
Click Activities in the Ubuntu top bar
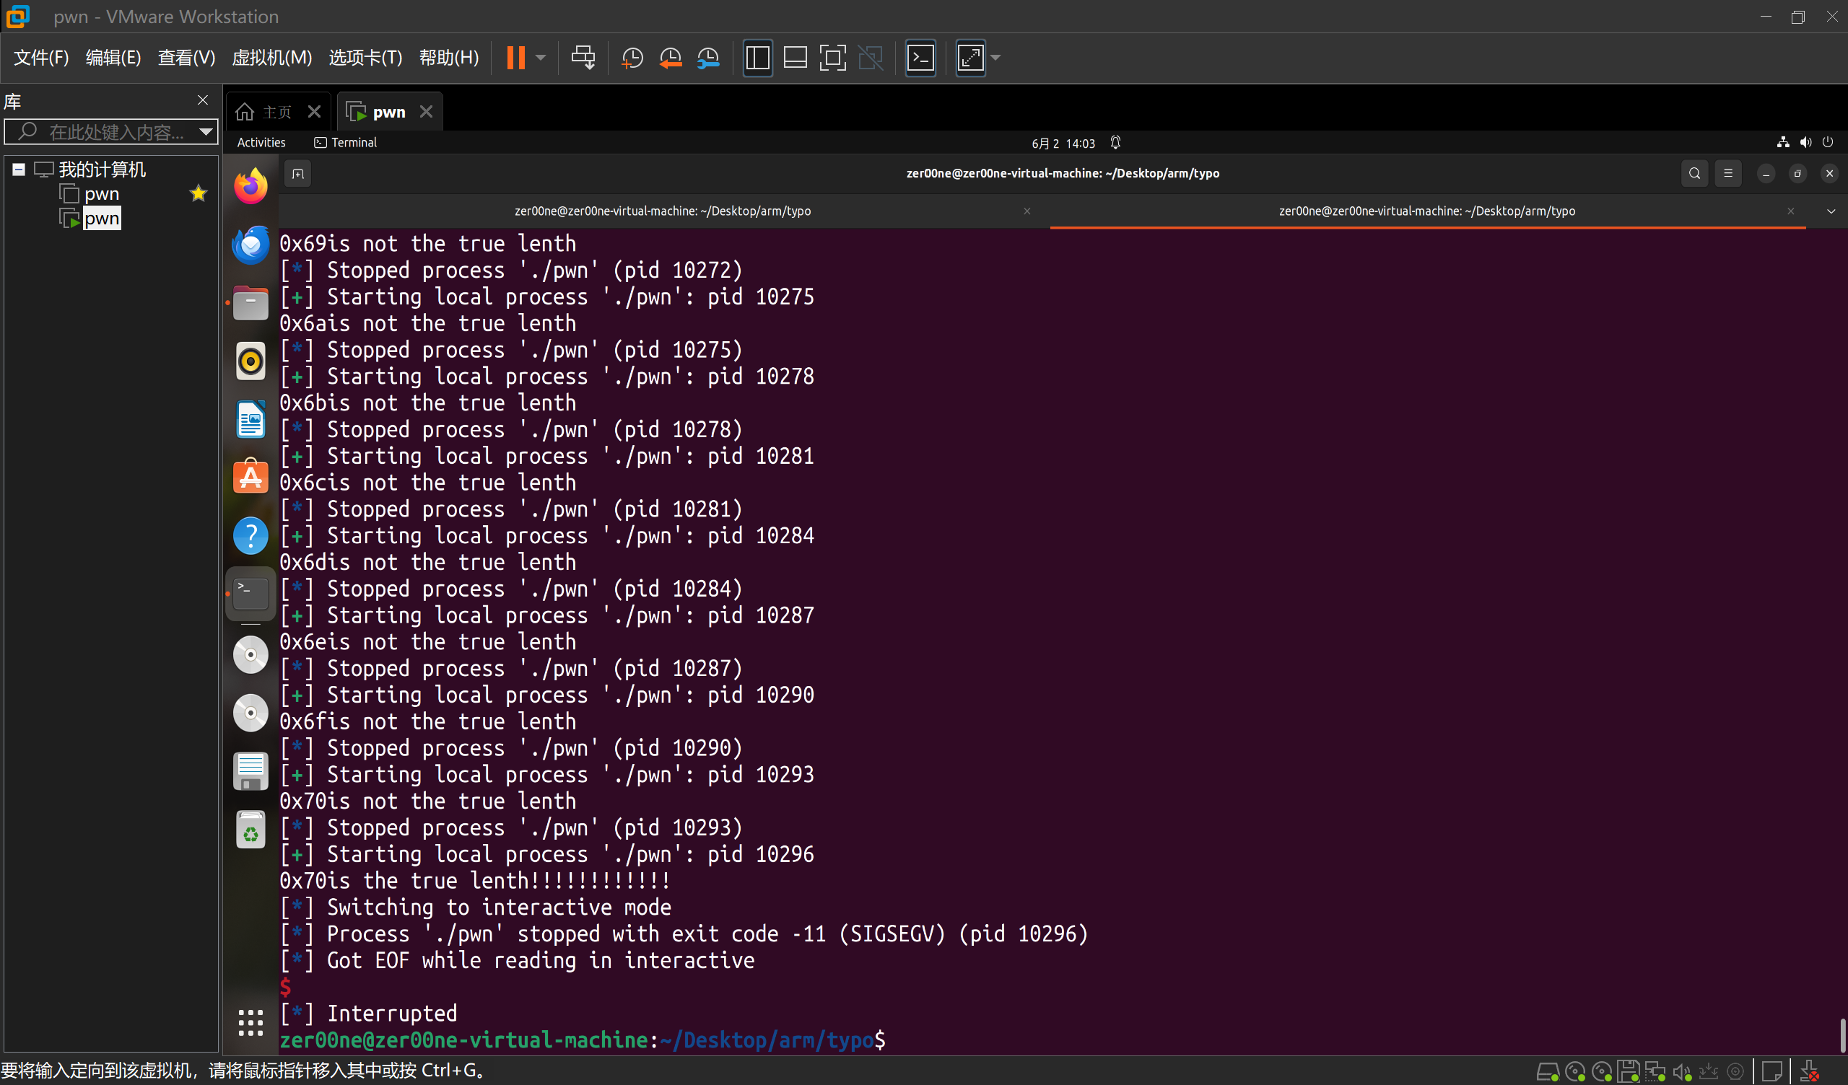pyautogui.click(x=261, y=142)
